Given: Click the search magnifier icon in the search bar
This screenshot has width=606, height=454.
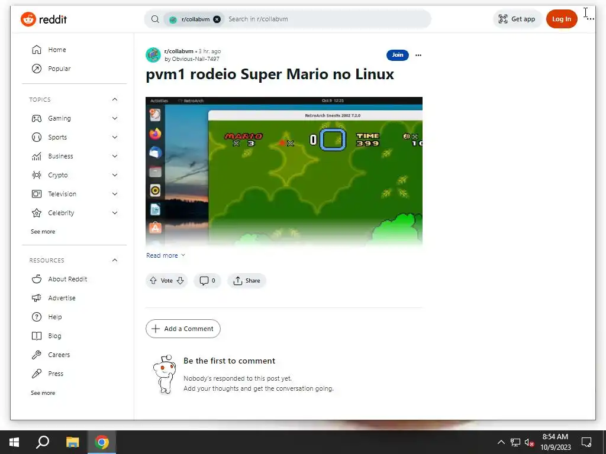Looking at the screenshot, I should click(x=155, y=19).
